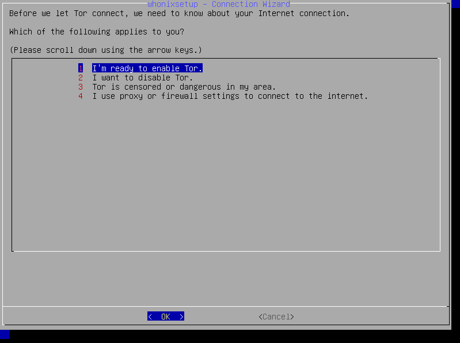Pick the proxy or firewall settings option
The height and width of the screenshot is (343, 460).
tap(230, 96)
